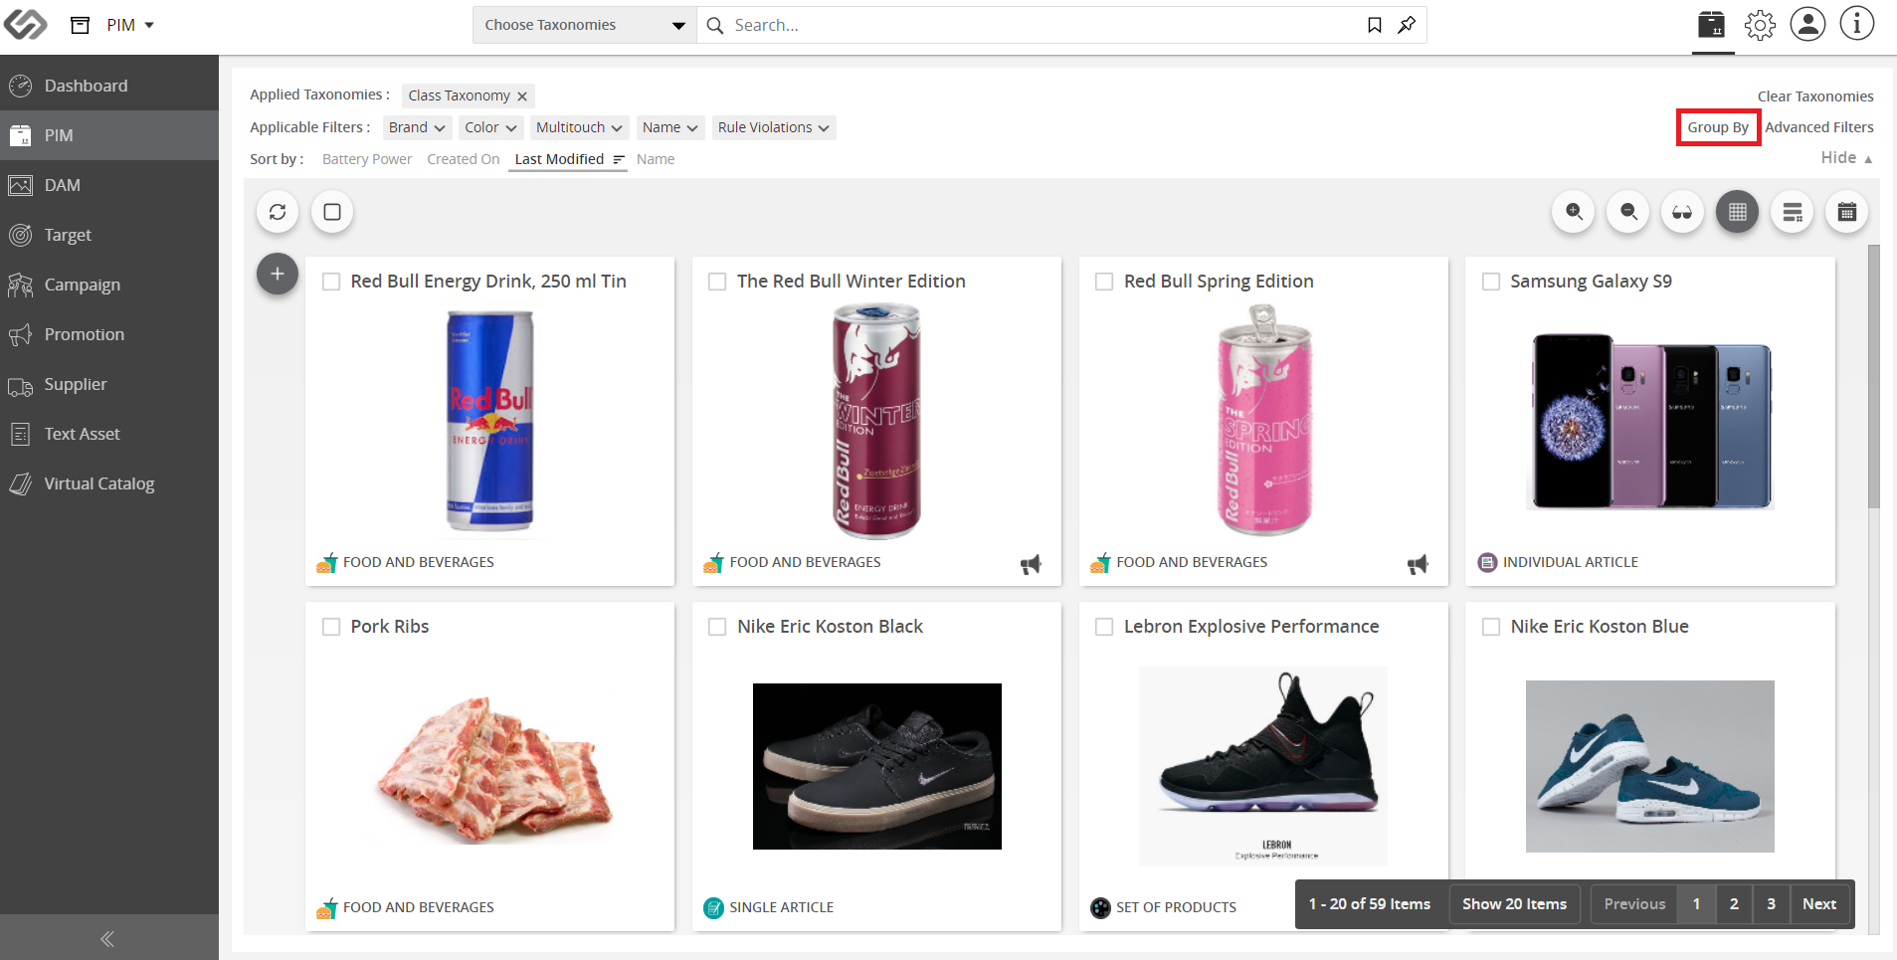Switch to list view
The image size is (1897, 960).
(x=1793, y=212)
